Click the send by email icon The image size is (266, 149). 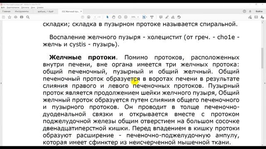256,17
